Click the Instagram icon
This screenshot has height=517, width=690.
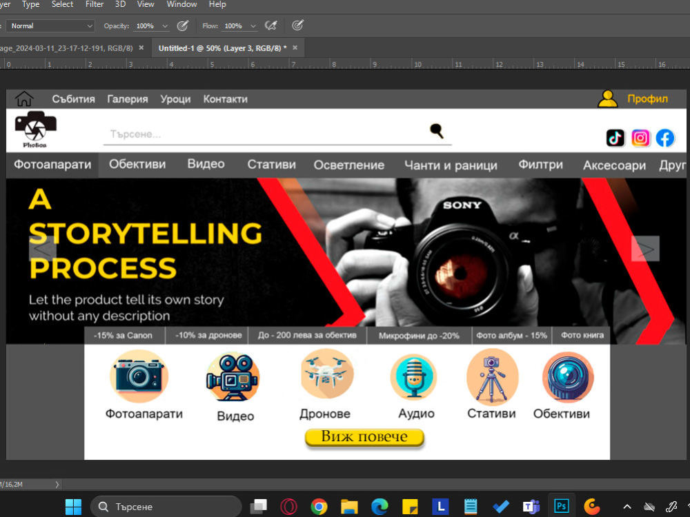click(640, 138)
